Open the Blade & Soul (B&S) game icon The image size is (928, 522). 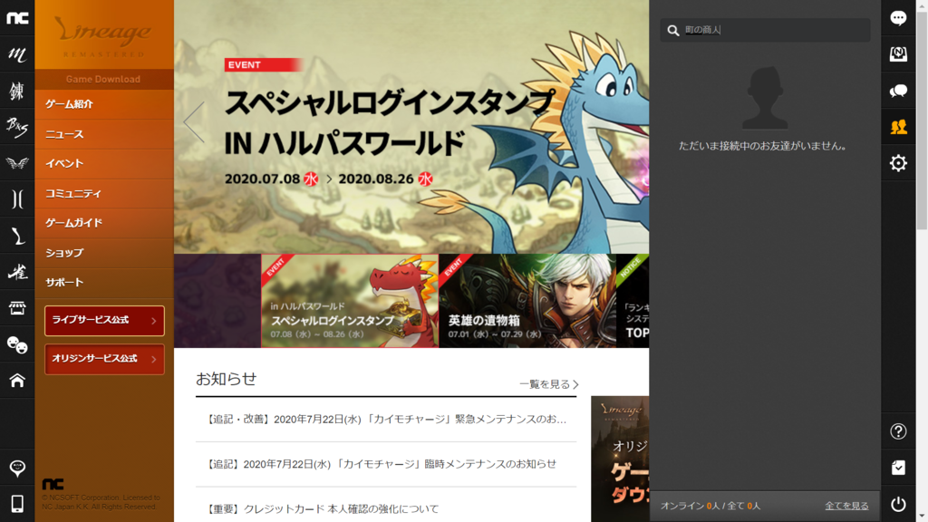17,127
